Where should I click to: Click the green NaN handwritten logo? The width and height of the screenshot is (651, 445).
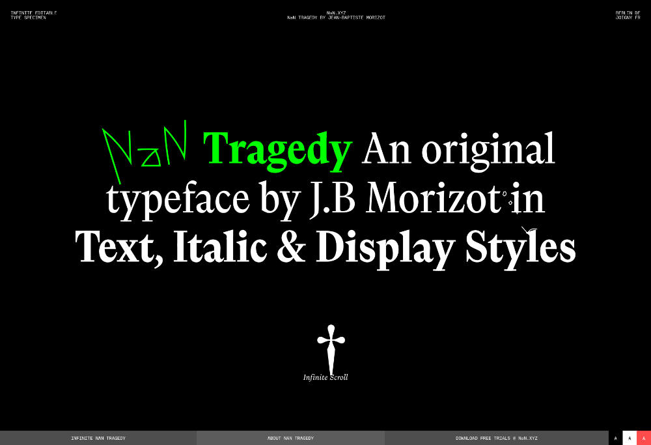coord(146,149)
